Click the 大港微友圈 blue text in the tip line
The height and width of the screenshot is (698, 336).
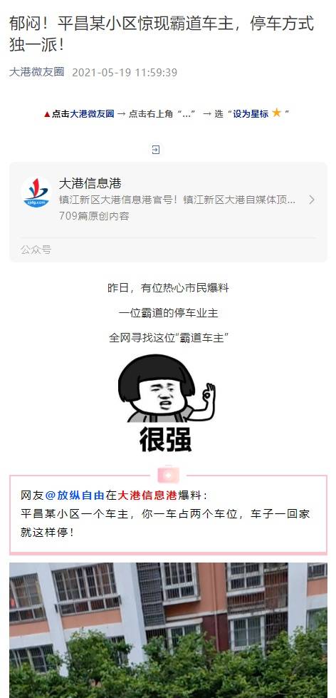coord(92,114)
